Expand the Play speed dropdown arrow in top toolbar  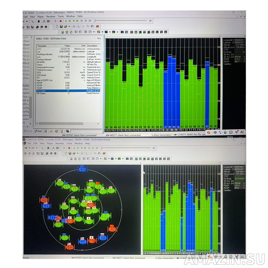(73, 21)
